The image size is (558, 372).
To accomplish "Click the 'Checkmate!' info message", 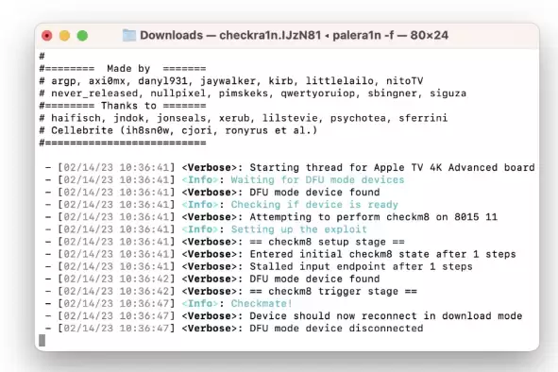I will pos(262,304).
